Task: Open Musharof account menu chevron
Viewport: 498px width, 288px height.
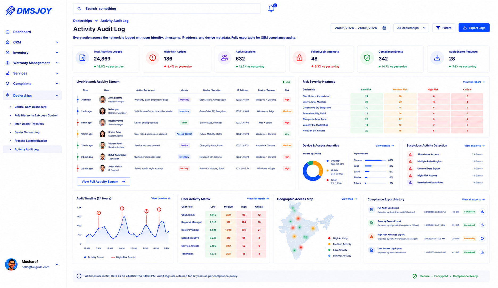Action: coord(57,265)
